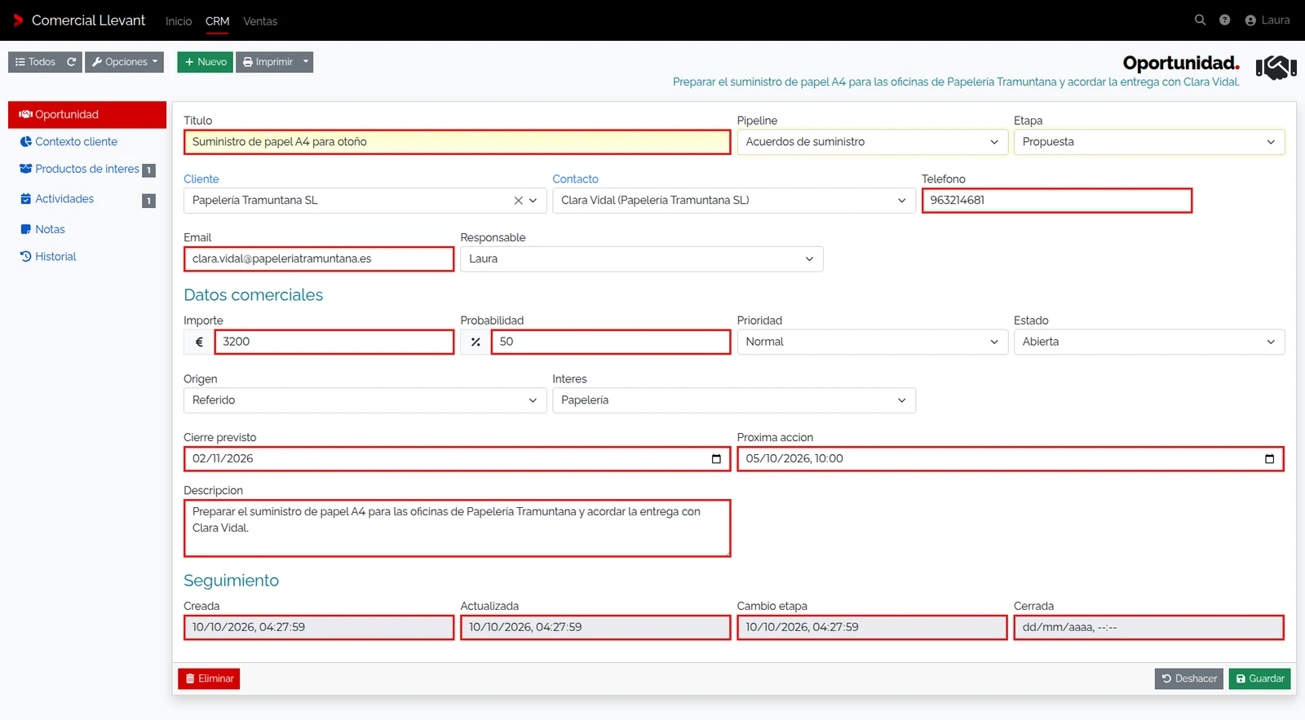Open the CRM menu item
This screenshot has height=720, width=1305.
coord(218,21)
